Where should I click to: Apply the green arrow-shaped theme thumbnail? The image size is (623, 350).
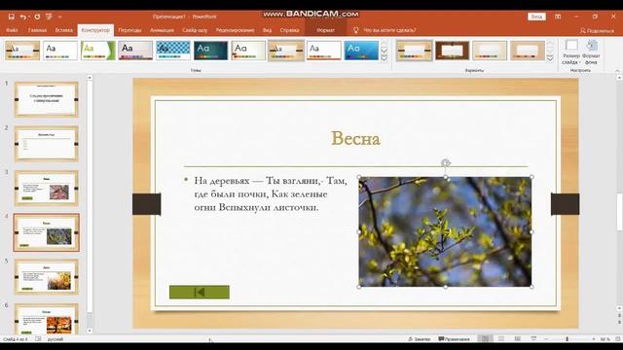(x=97, y=51)
